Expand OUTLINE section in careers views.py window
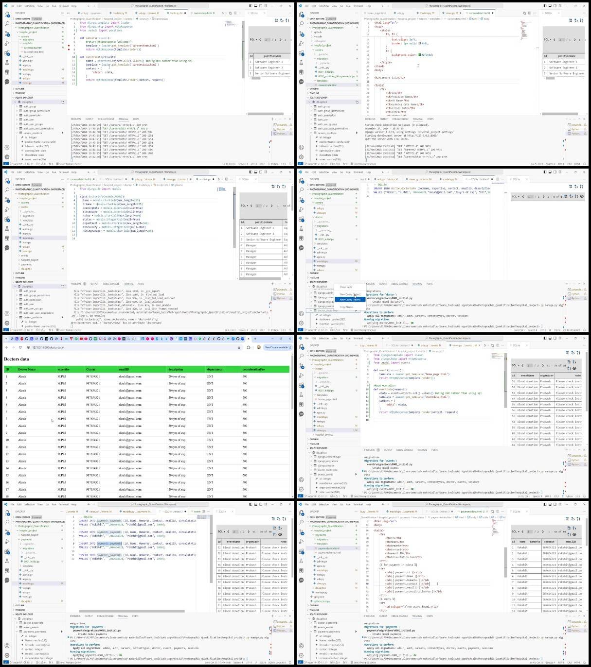 19,89
